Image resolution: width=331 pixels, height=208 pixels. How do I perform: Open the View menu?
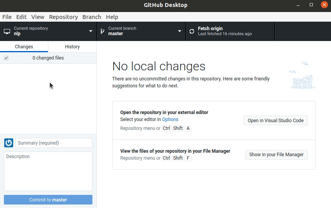38,17
